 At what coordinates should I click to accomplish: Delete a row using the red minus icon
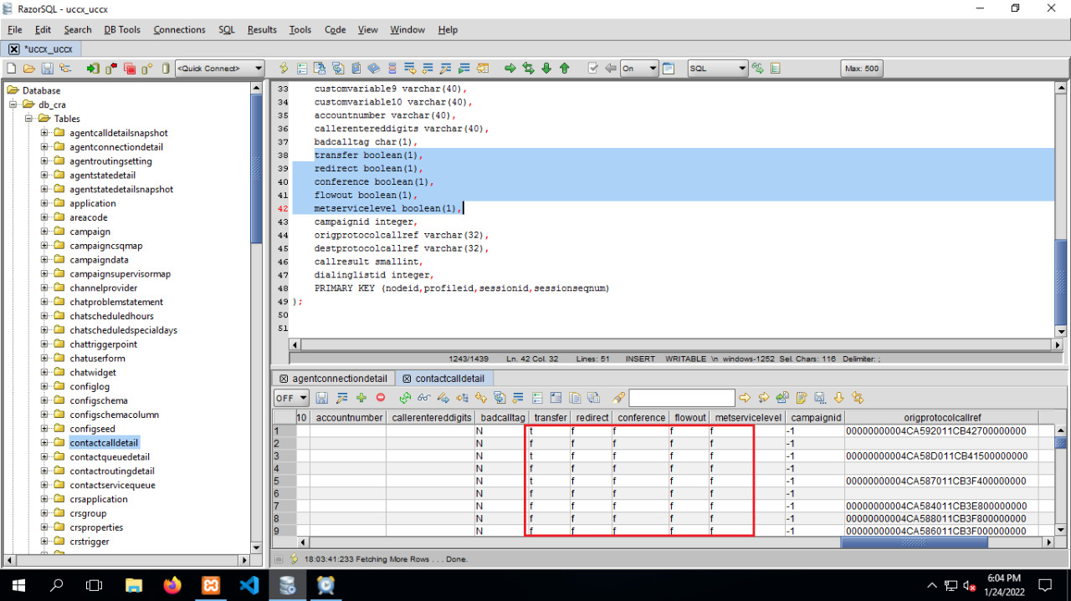pyautogui.click(x=381, y=399)
